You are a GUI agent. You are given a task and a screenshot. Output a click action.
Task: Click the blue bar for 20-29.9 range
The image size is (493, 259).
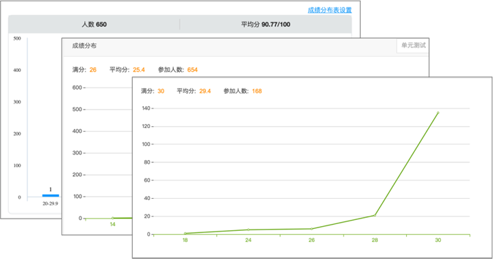(51, 196)
